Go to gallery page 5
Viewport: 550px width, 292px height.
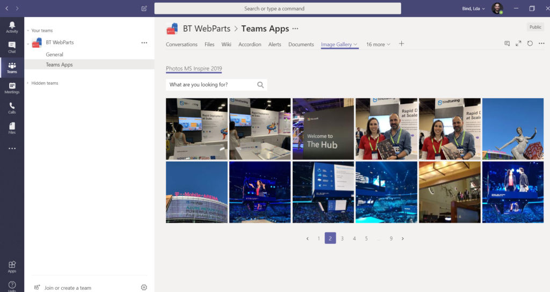point(366,238)
